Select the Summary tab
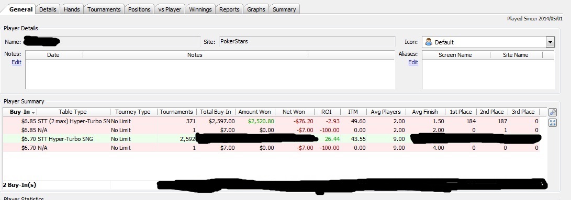 point(284,9)
